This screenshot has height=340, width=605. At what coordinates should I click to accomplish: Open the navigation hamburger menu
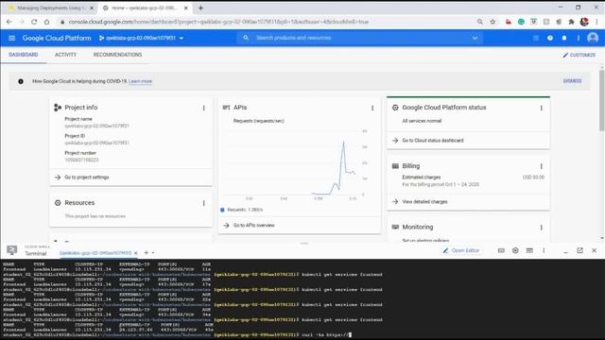[x=12, y=38]
